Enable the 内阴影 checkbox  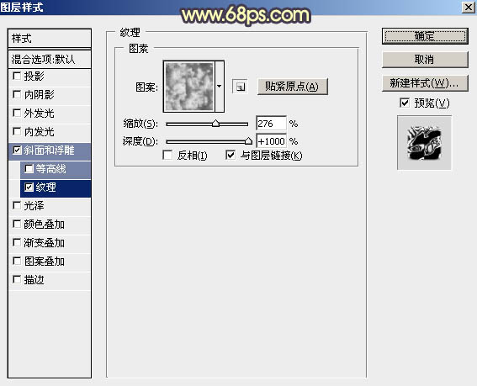click(17, 94)
